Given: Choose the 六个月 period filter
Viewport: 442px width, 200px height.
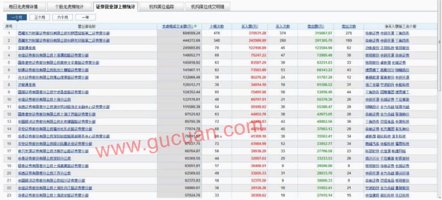Looking at the screenshot, I should (x=63, y=17).
